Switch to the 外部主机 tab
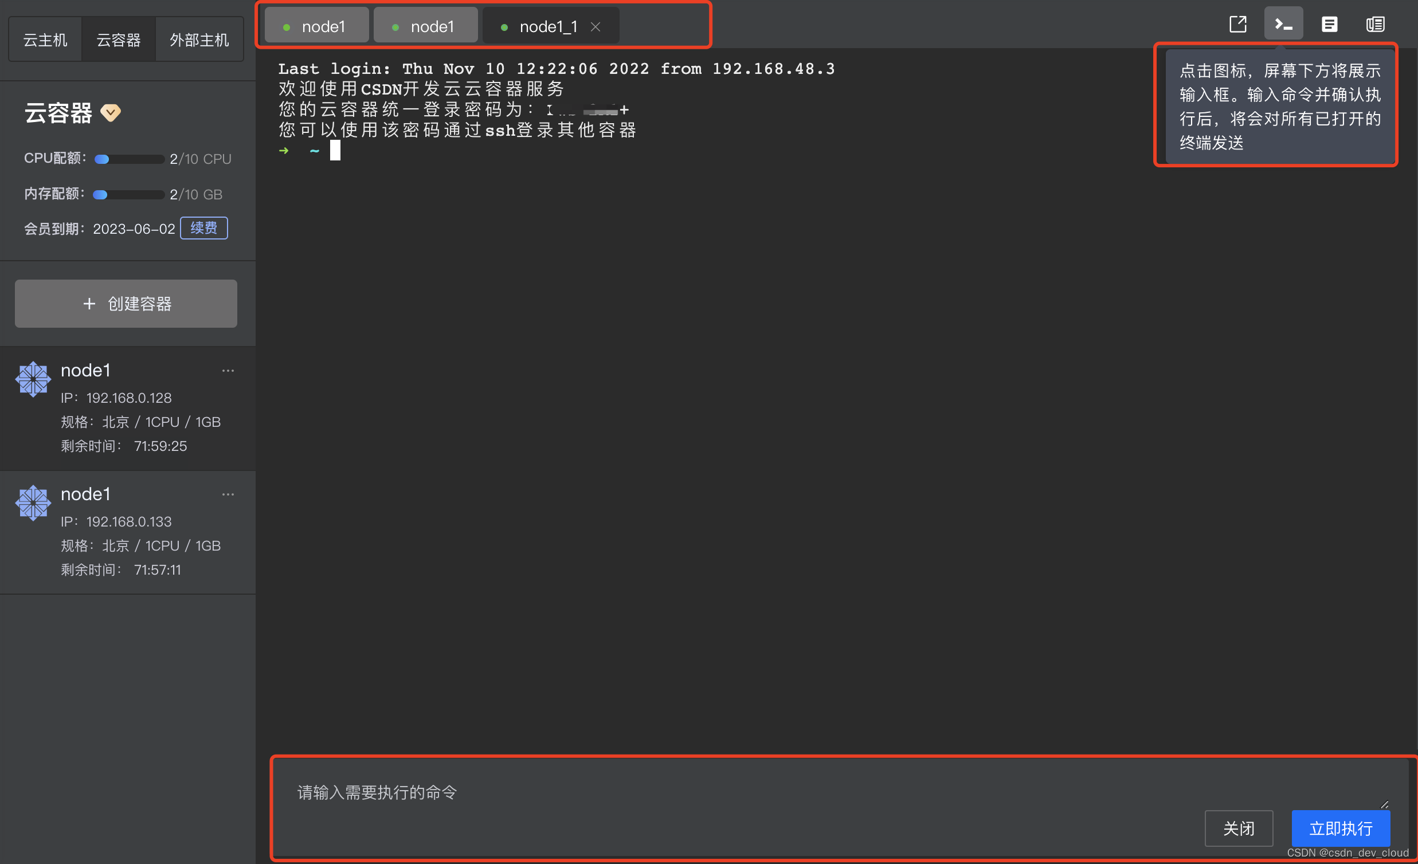The height and width of the screenshot is (864, 1418). tap(199, 39)
